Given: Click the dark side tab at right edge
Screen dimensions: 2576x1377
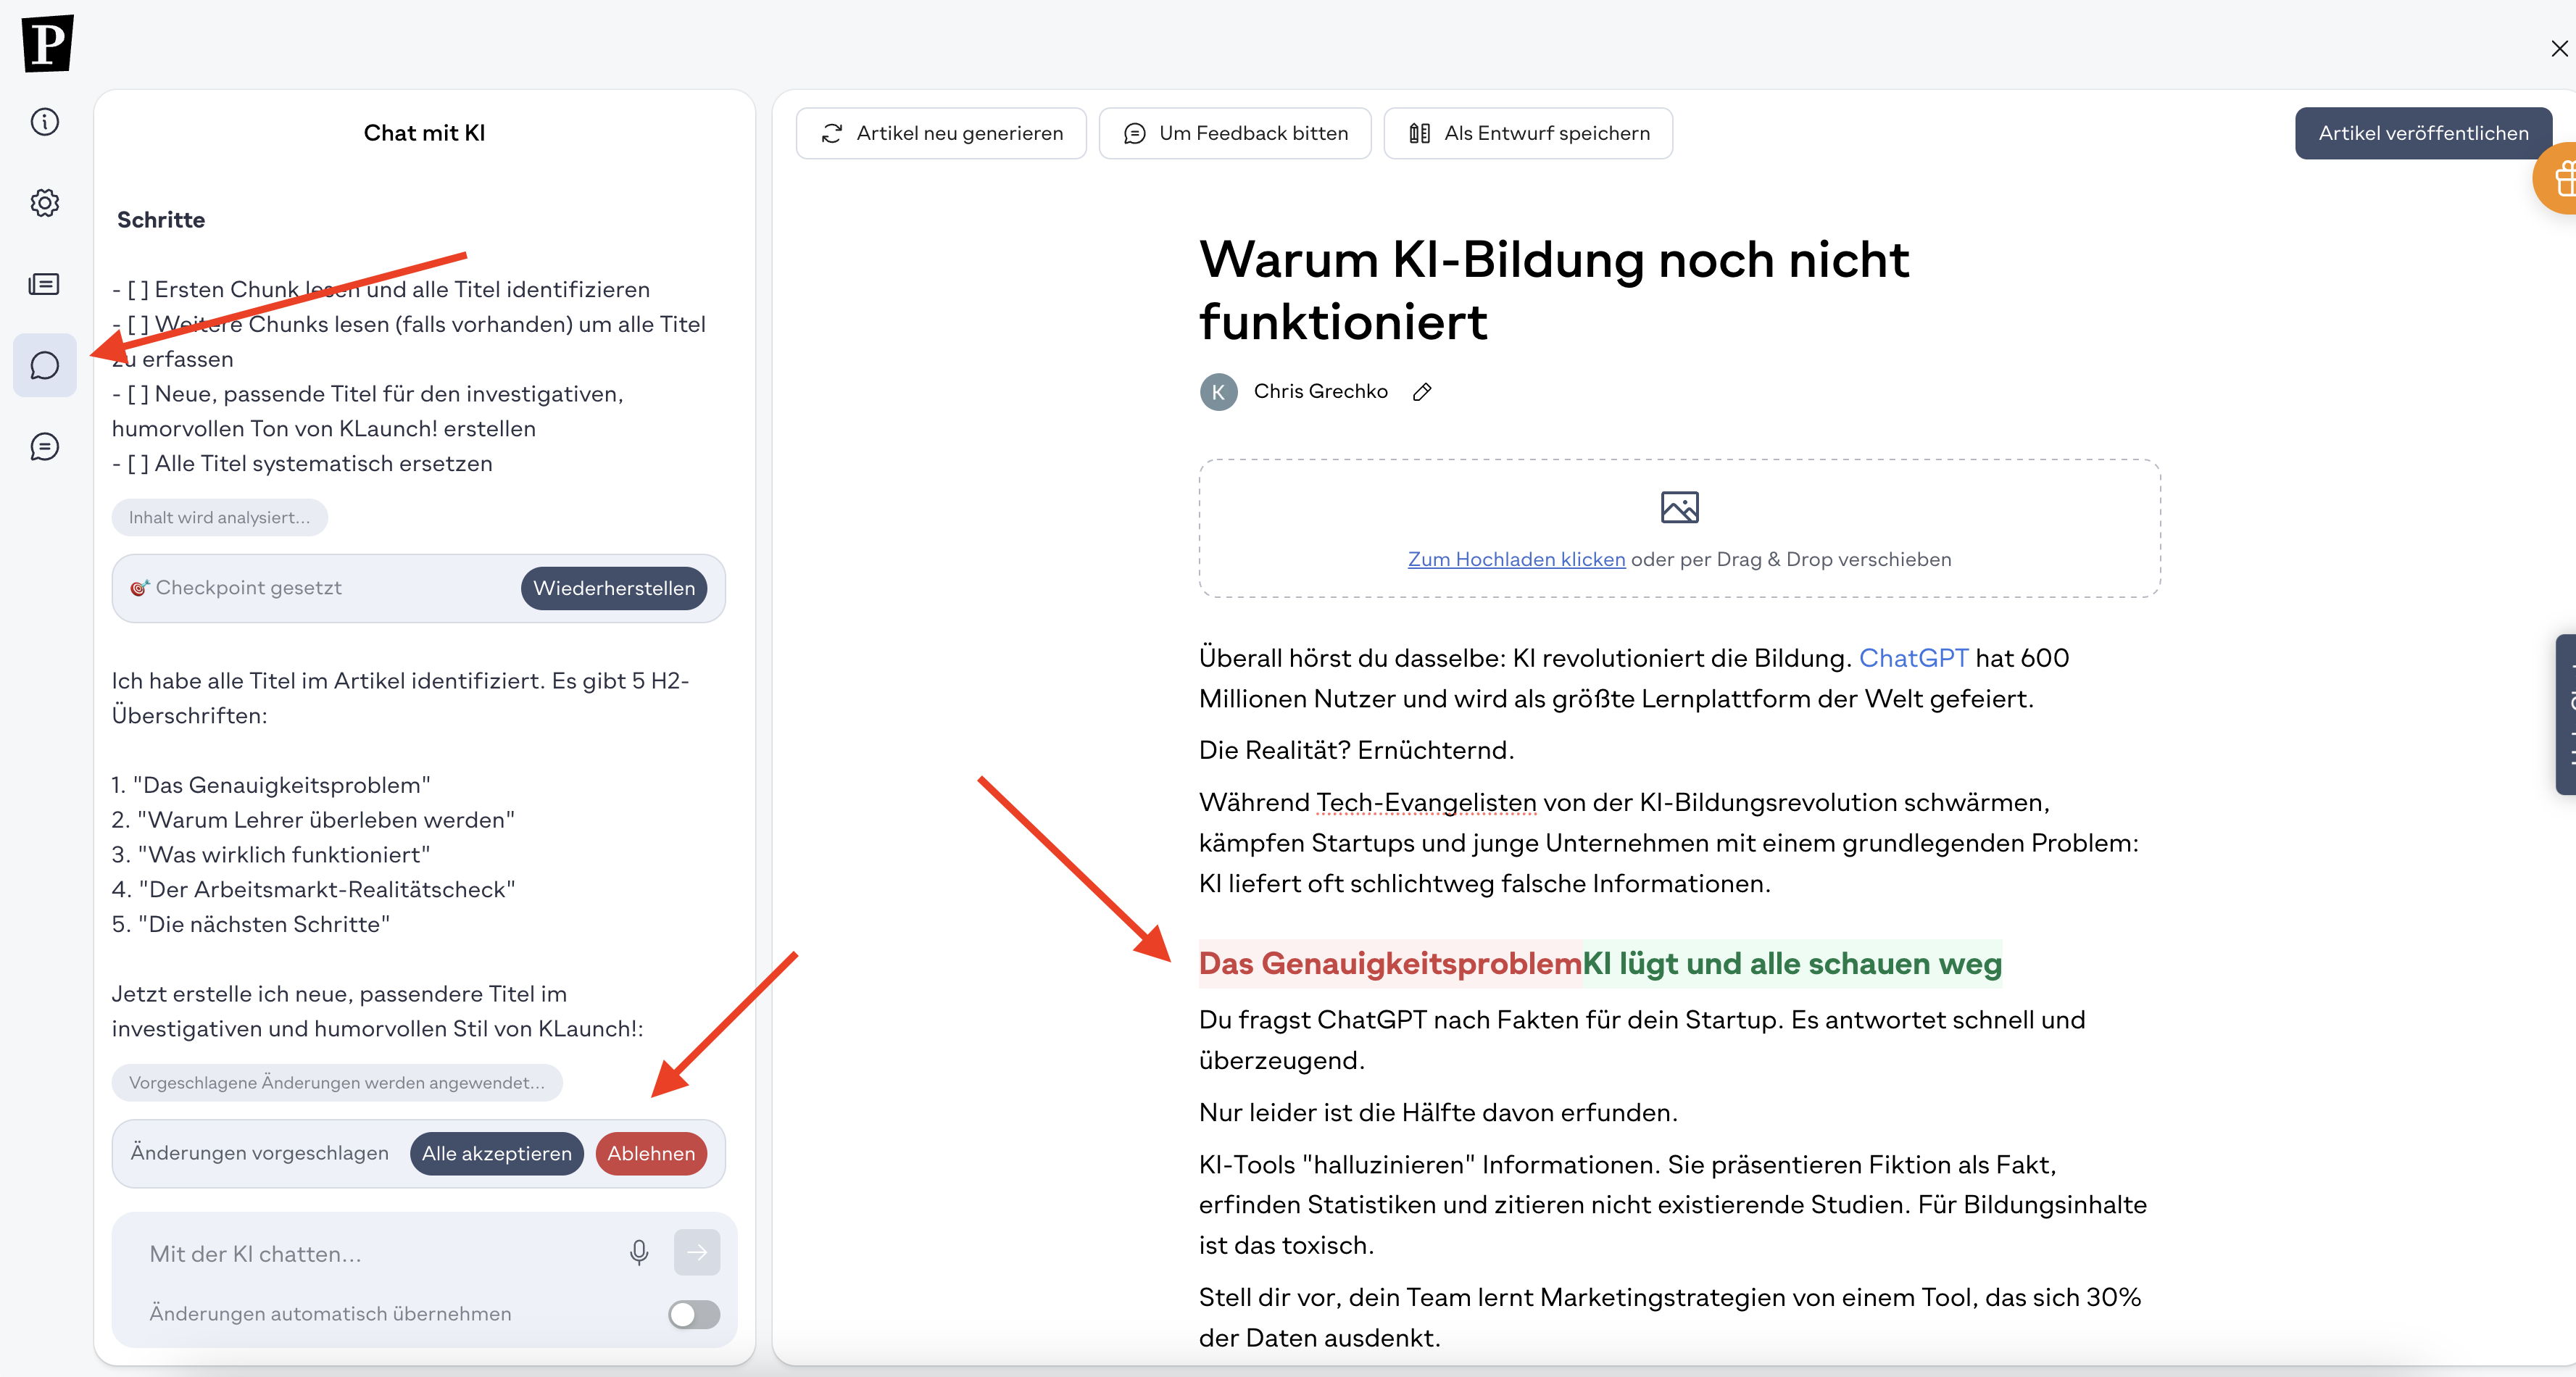Looking at the screenshot, I should click(2565, 714).
